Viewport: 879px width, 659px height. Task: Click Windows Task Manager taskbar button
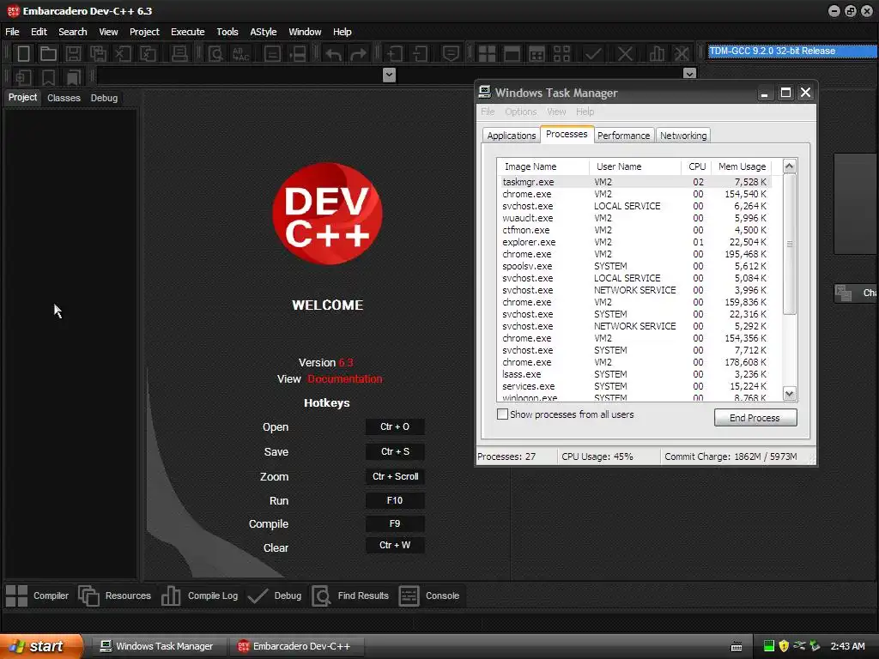pos(158,646)
